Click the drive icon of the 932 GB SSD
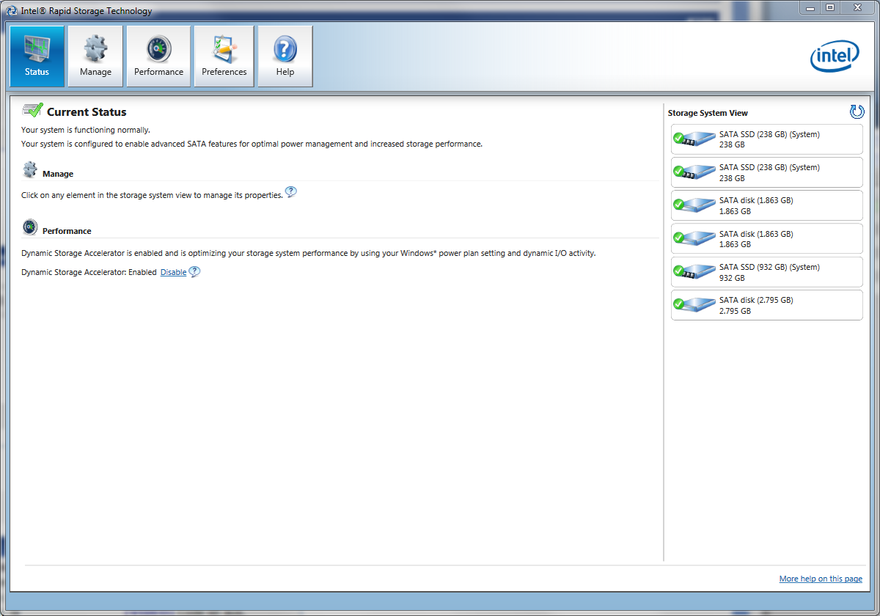 click(694, 272)
